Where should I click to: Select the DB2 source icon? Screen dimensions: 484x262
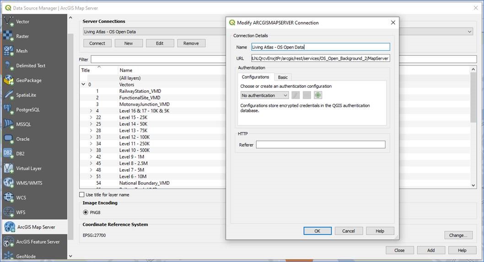tap(8, 153)
